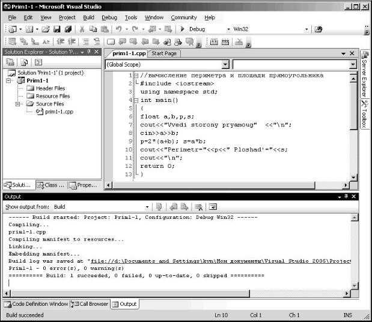Image resolution: width=372 pixels, height=322 pixels.
Task: Open the Build menu
Action: pos(88,17)
